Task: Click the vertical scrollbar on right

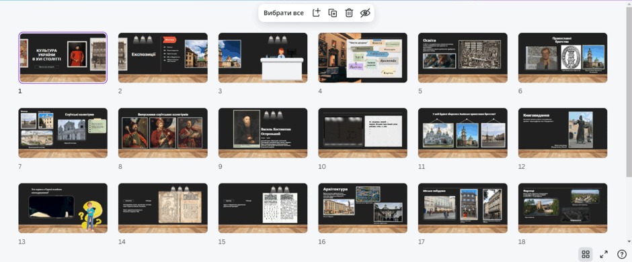Action: (x=629, y=92)
